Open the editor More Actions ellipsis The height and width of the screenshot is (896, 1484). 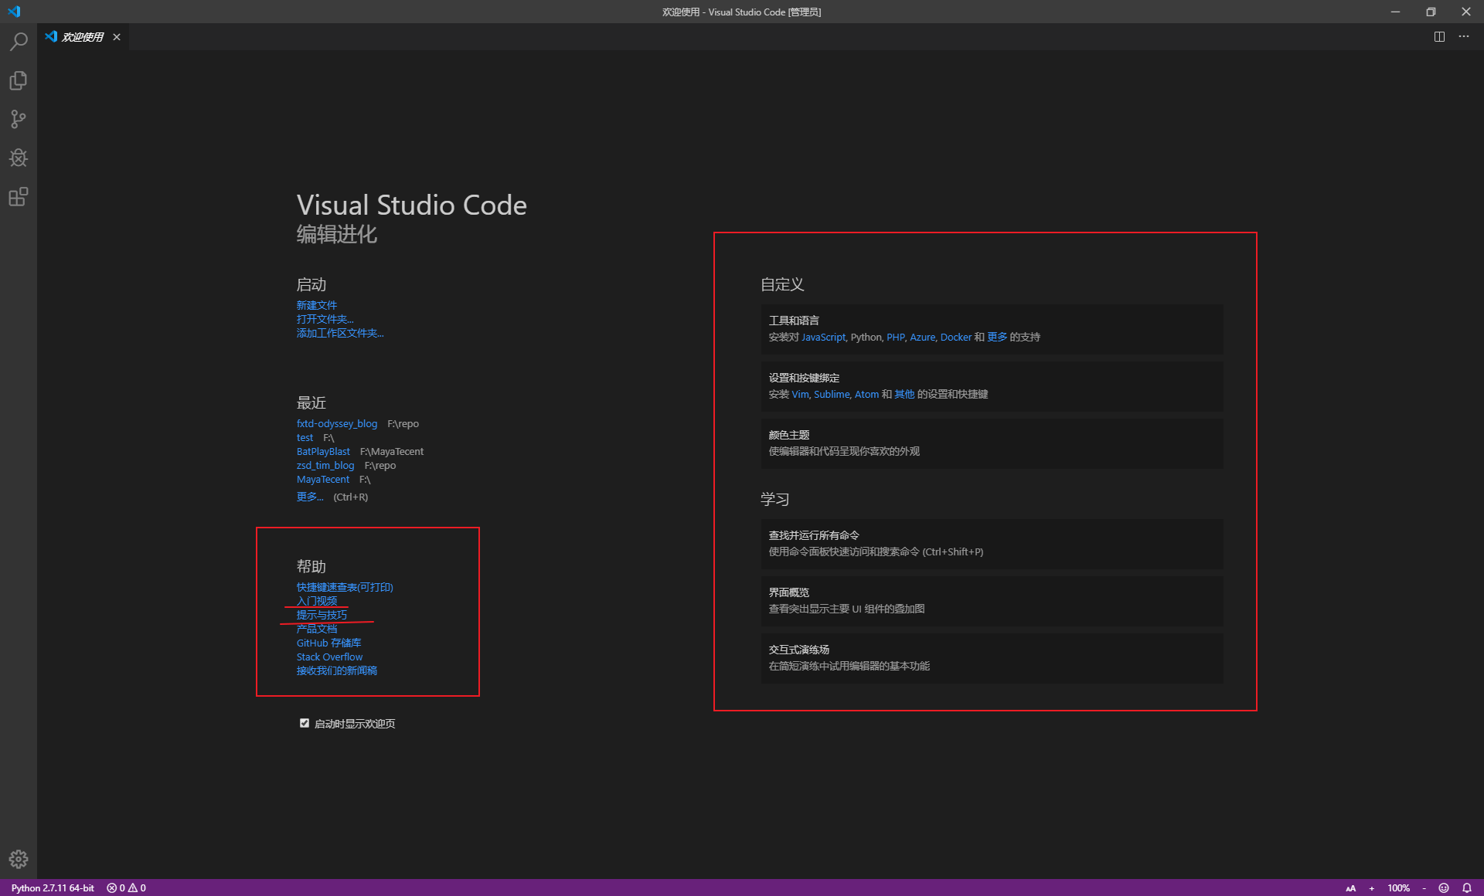1464,36
